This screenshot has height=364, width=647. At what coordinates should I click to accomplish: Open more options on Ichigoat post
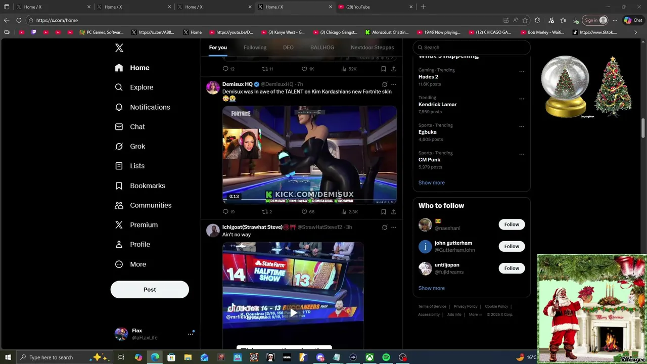tap(394, 227)
